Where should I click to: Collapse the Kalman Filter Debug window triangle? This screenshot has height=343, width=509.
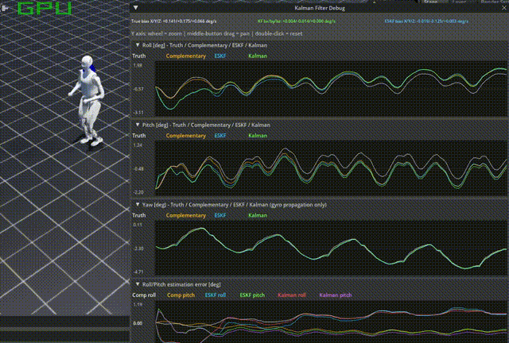point(136,8)
